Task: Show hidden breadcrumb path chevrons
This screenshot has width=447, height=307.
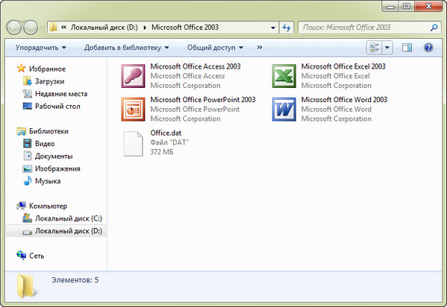Action: [x=64, y=28]
